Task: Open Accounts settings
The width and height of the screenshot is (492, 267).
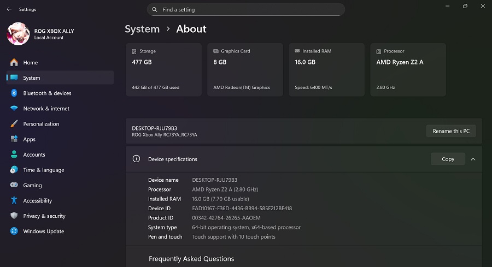Action: coord(34,155)
